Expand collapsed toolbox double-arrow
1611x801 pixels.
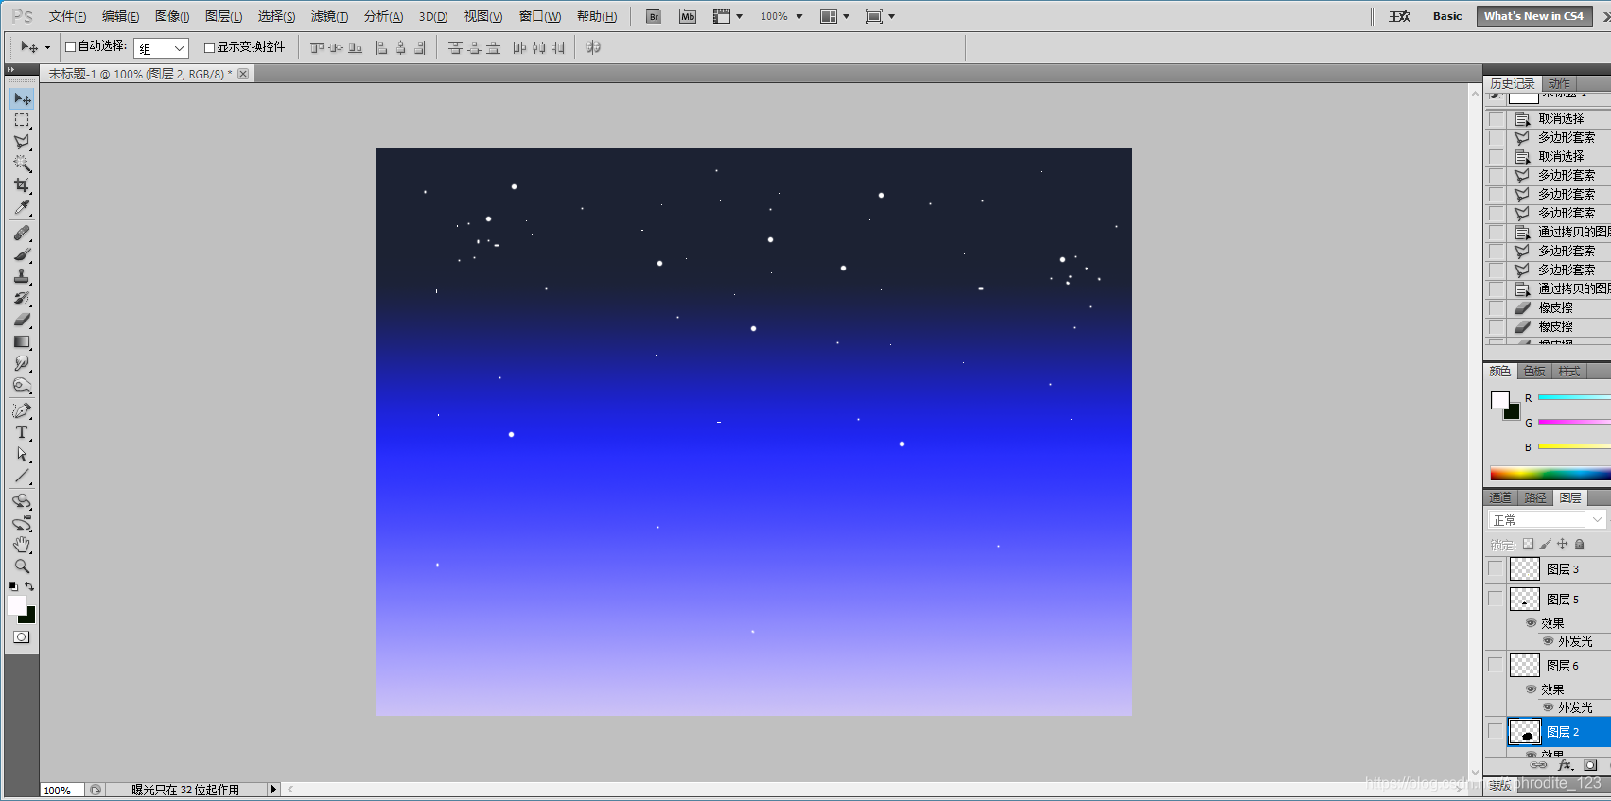[x=11, y=70]
